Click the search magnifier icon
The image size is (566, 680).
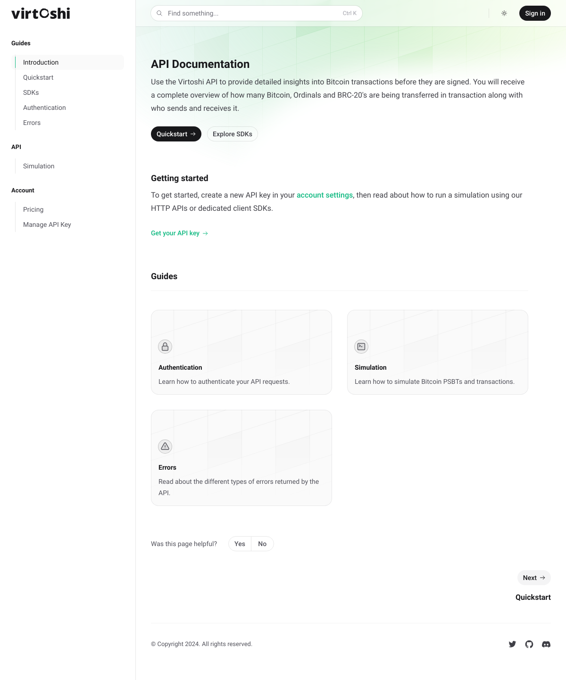[159, 13]
